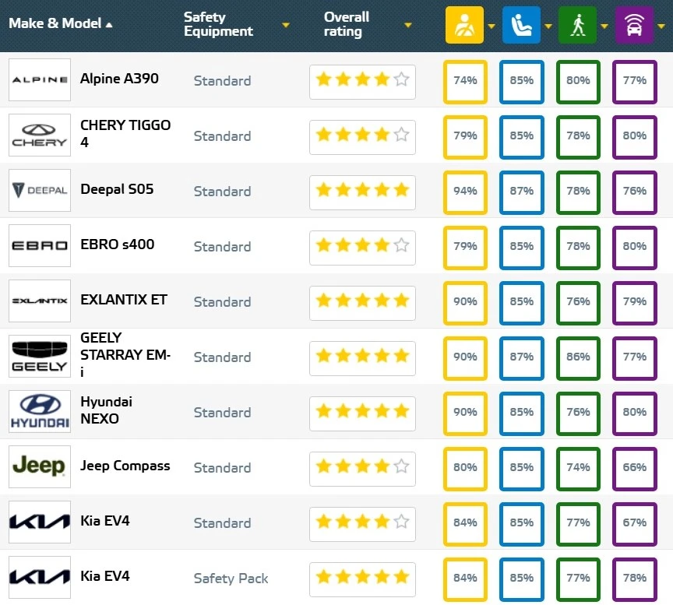Open the Deepal S05 result
Viewport: 673px width, 605px height.
coord(117,189)
